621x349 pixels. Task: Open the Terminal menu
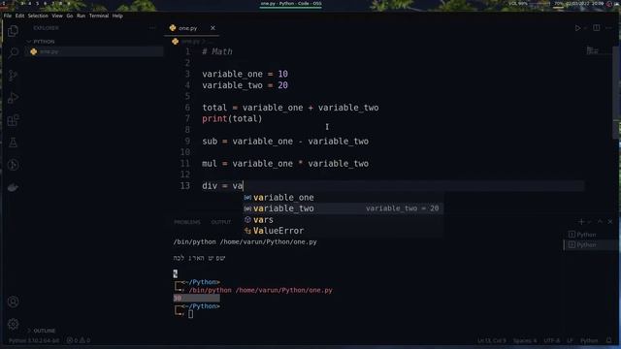pyautogui.click(x=99, y=16)
